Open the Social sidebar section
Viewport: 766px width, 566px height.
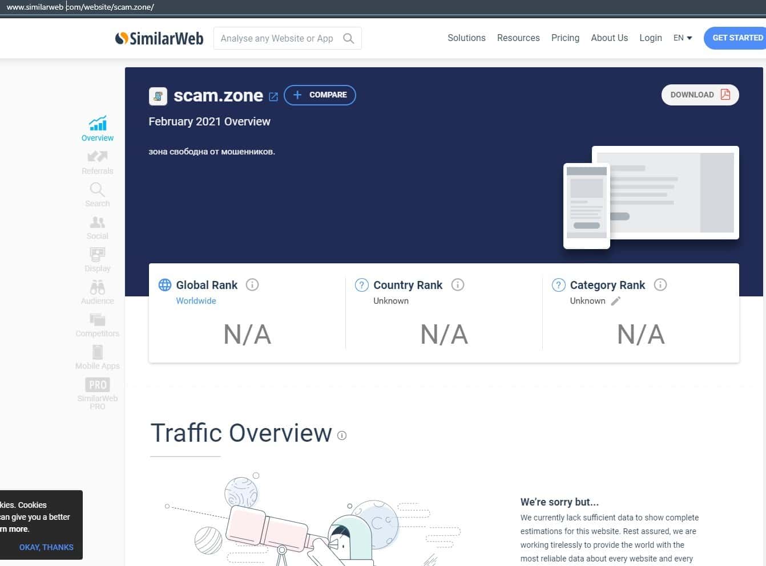tap(97, 222)
